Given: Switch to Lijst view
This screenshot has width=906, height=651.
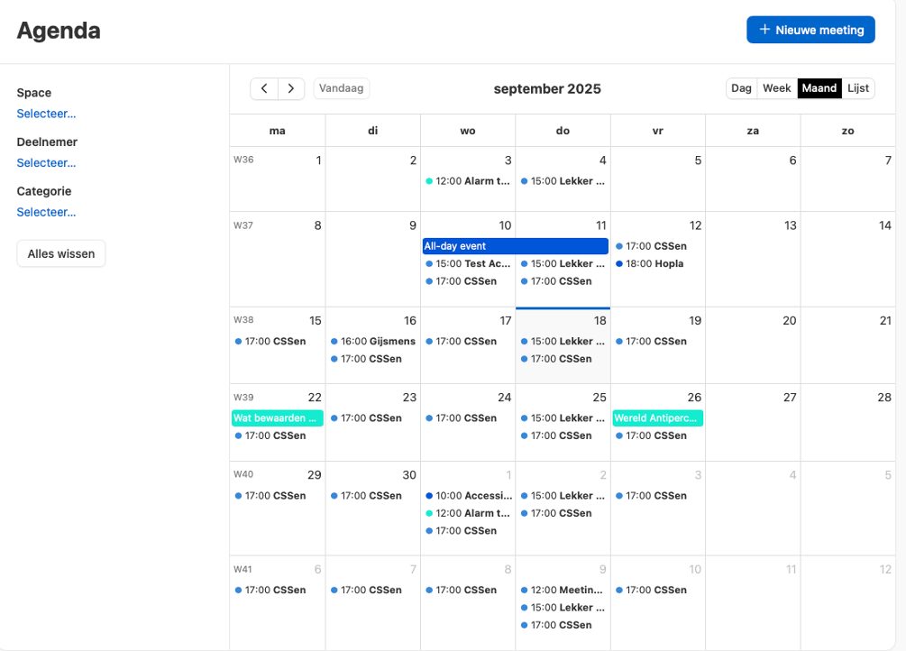Looking at the screenshot, I should pyautogui.click(x=858, y=88).
